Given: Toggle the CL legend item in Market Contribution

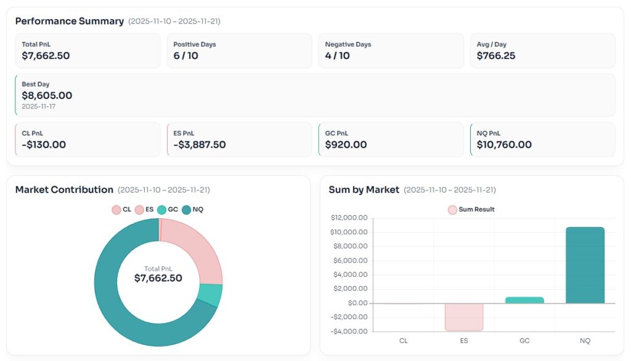Looking at the screenshot, I should pos(121,210).
